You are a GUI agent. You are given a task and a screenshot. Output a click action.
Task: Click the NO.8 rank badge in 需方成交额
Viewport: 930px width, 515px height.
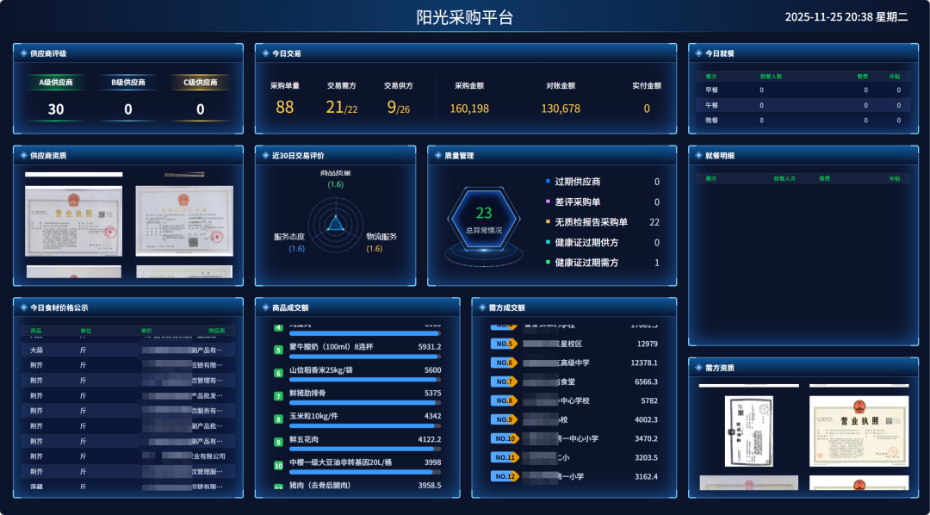(x=504, y=400)
